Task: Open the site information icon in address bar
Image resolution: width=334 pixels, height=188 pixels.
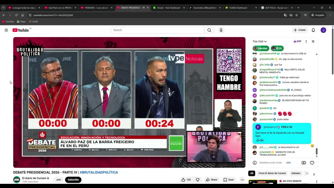Action: 30,15
